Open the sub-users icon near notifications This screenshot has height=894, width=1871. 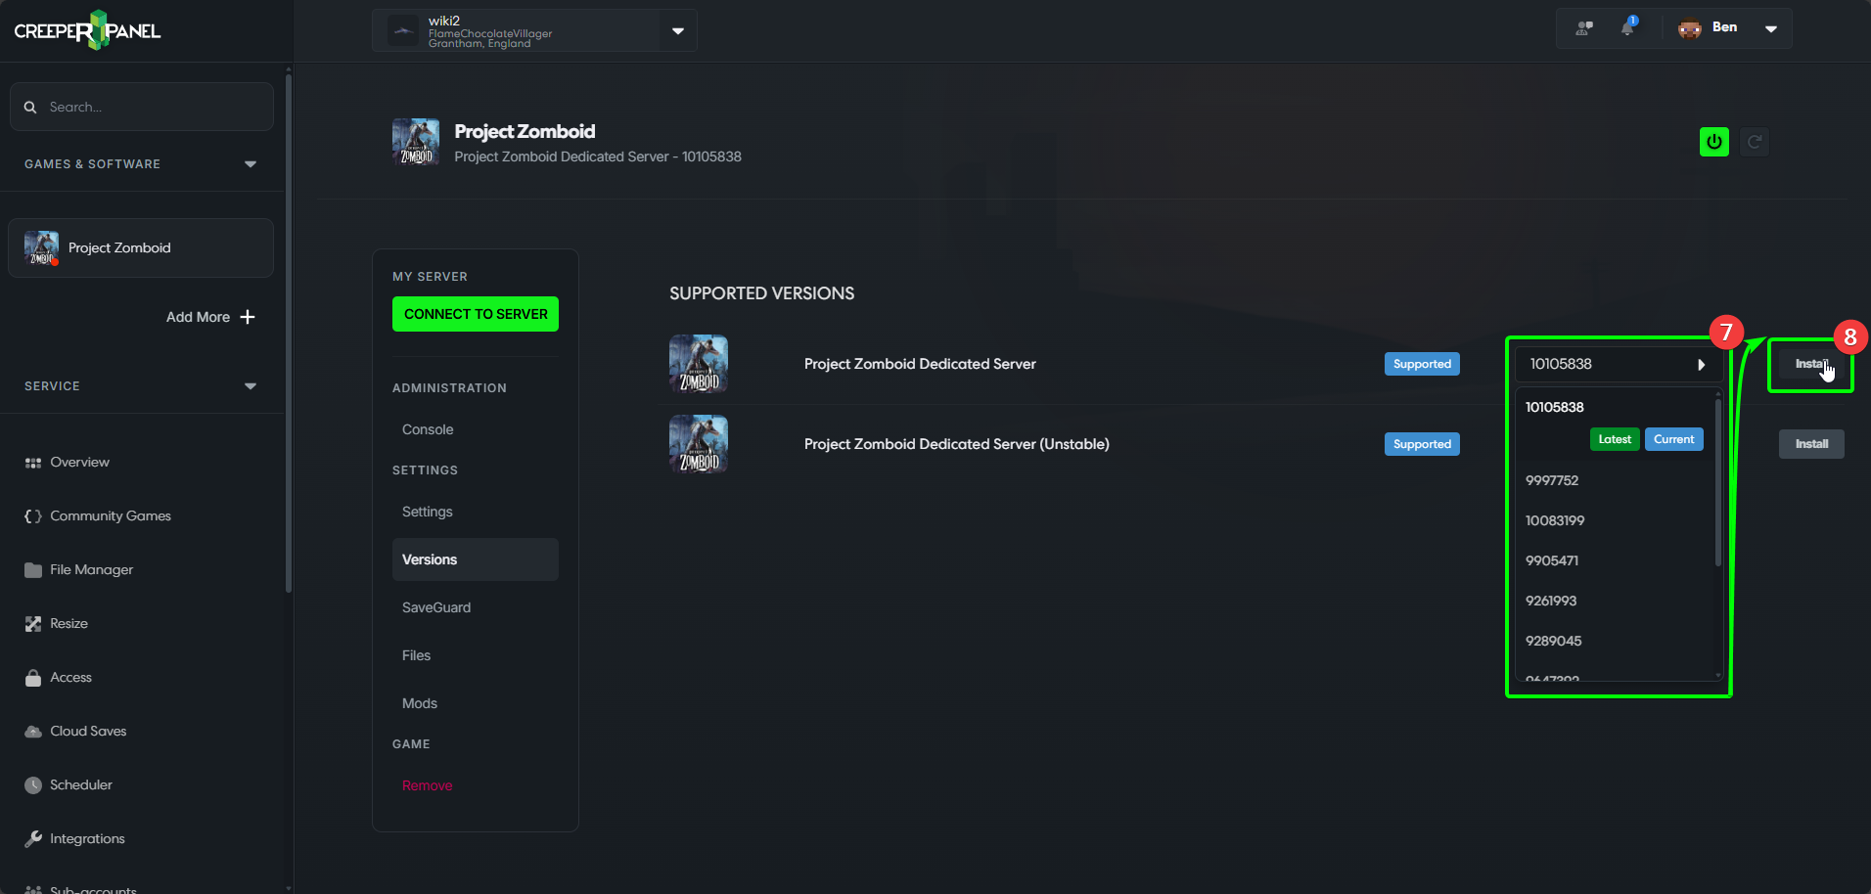pos(1582,27)
